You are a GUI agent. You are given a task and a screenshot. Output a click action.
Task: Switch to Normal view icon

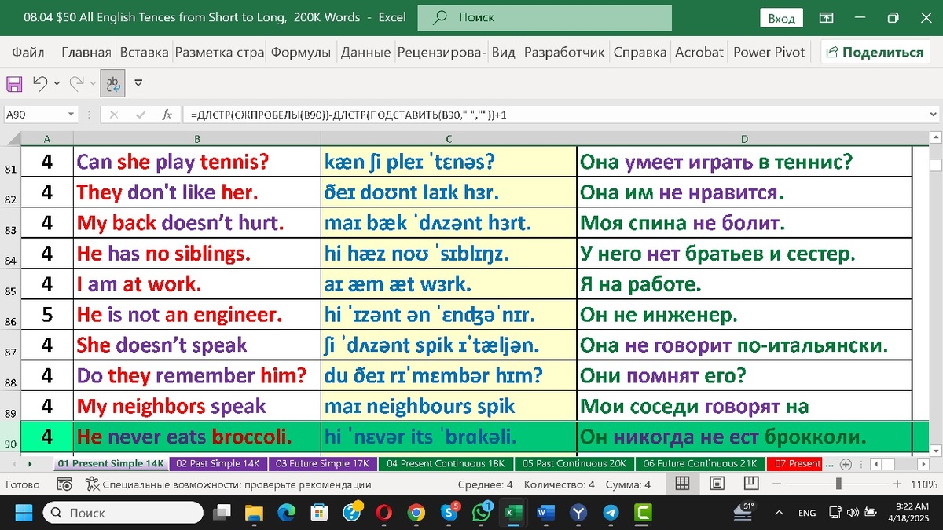(x=683, y=484)
